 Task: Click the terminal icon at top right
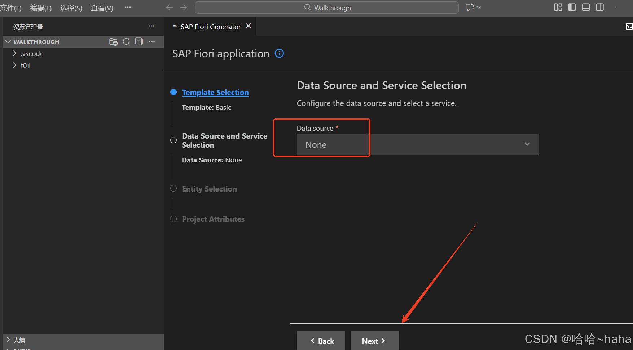point(629,26)
